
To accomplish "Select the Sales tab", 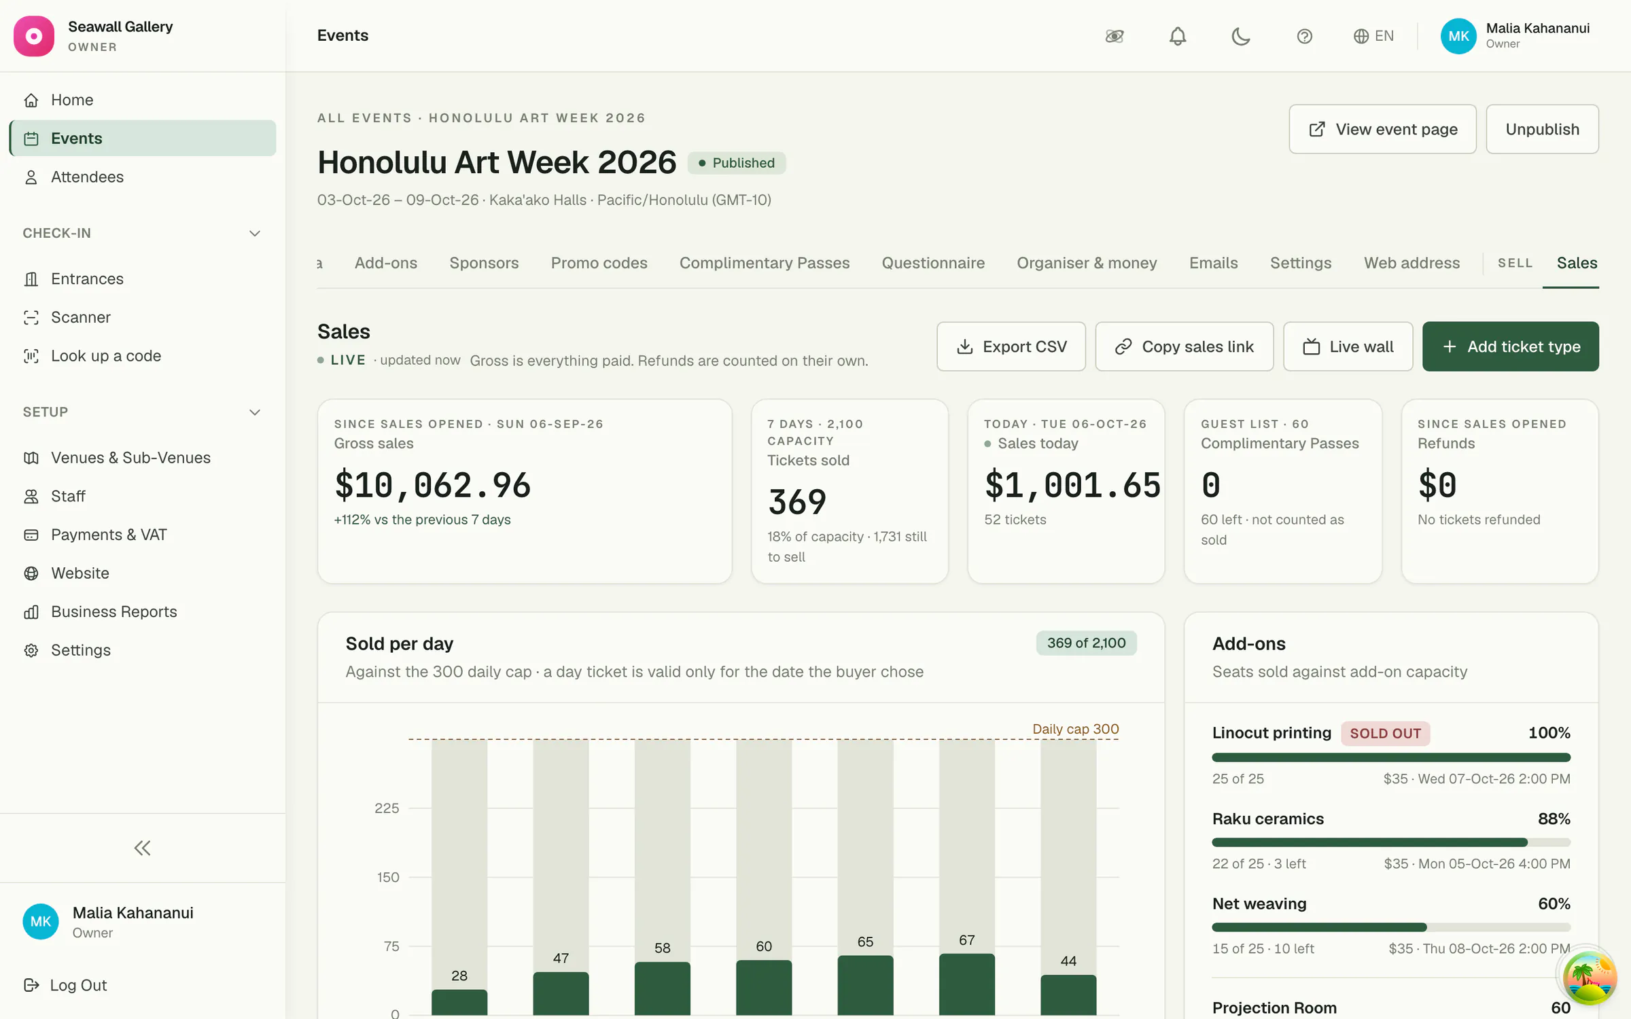I will coord(1577,263).
